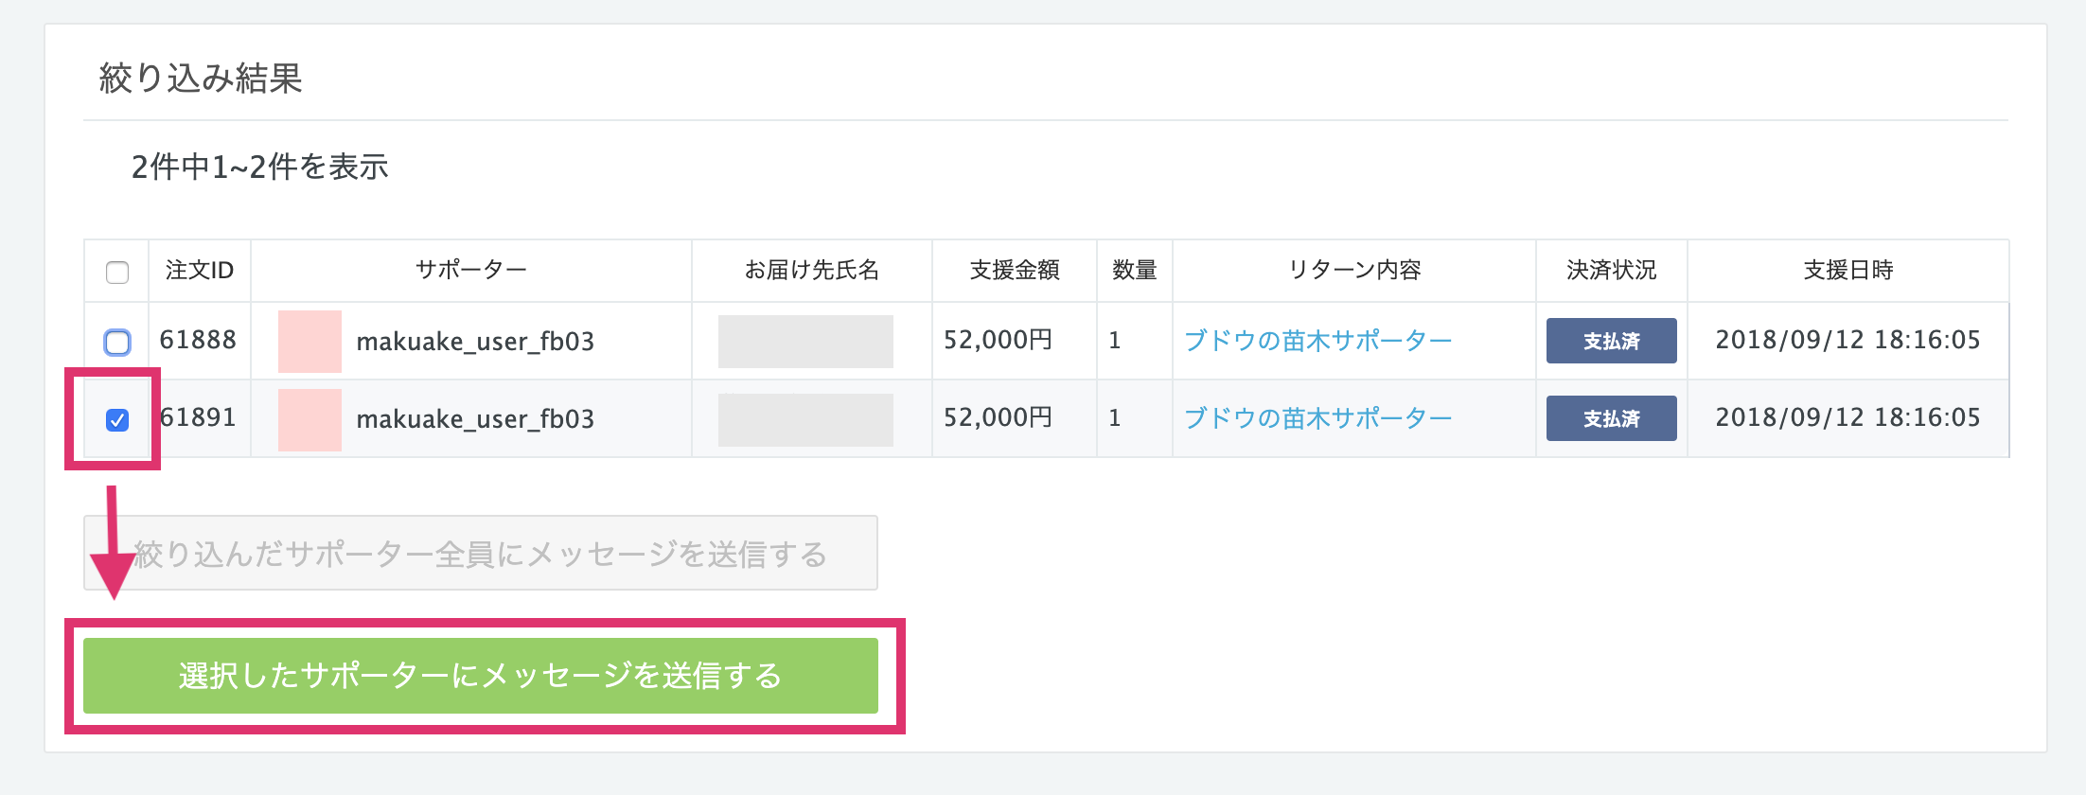This screenshot has width=2086, height=795.
Task: Open ブドウの苗木サポーター link in order 61888 row
Action: [1317, 341]
